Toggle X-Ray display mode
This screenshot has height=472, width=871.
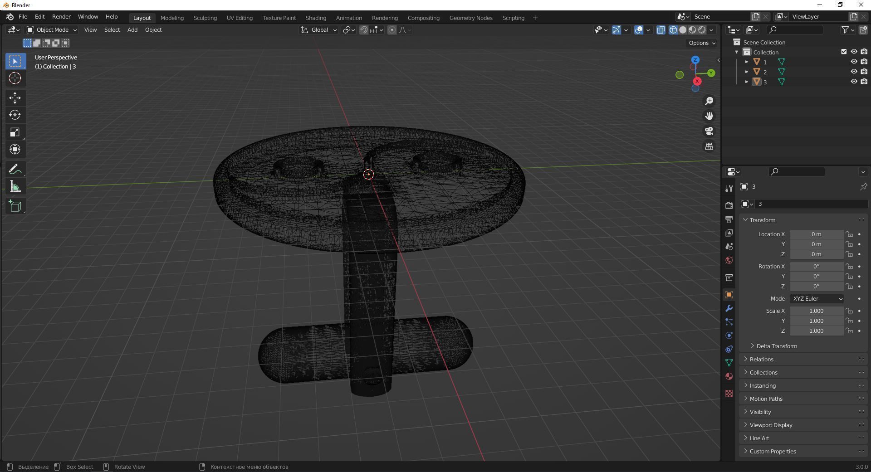661,30
